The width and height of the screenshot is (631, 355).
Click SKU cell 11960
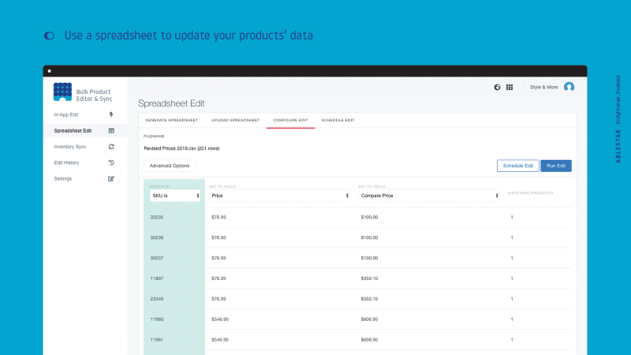coord(157,319)
